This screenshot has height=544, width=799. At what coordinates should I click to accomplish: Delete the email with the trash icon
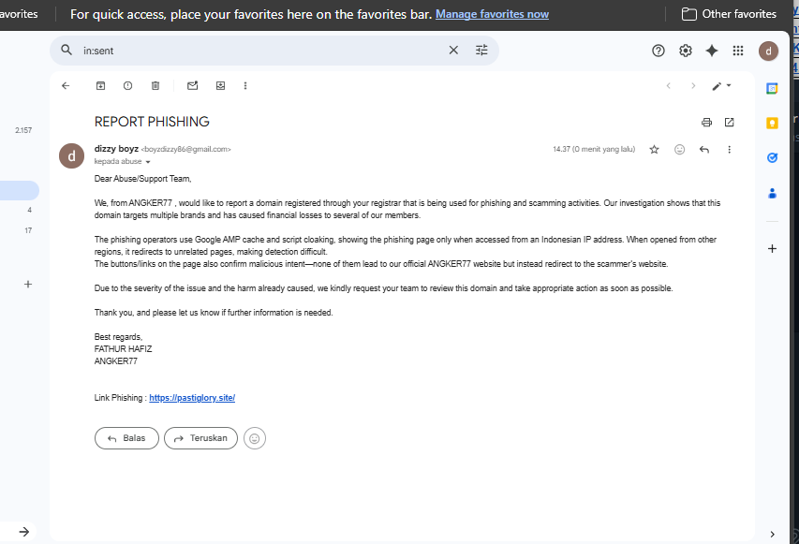click(x=155, y=85)
